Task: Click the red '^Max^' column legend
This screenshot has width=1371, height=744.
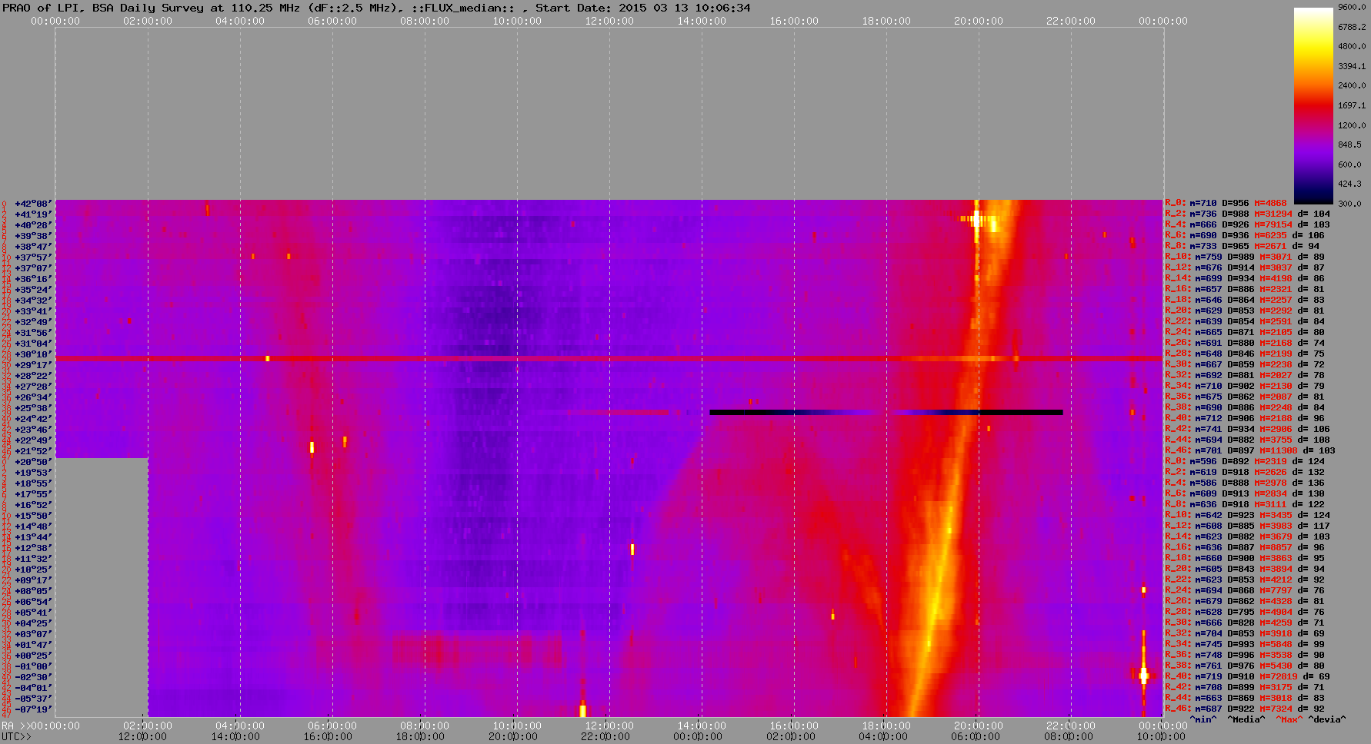Action: (1289, 719)
